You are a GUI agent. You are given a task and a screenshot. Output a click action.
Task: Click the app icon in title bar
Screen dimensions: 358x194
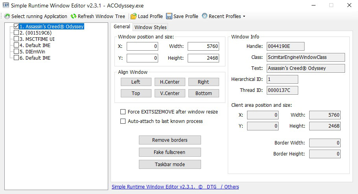6,5
